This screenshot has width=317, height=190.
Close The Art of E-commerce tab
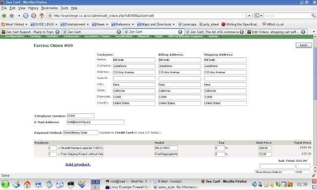242,32
